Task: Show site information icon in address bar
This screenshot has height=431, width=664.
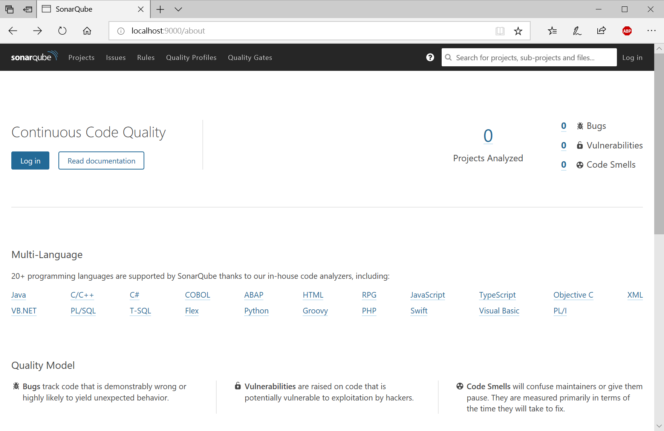Action: (121, 31)
